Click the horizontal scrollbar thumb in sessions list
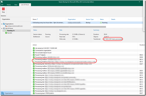This screenshot has height=96, width=146. tap(69, 27)
